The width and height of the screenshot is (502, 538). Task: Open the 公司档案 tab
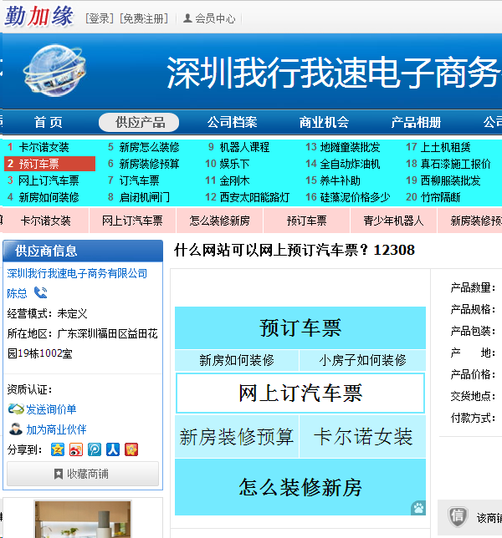232,123
